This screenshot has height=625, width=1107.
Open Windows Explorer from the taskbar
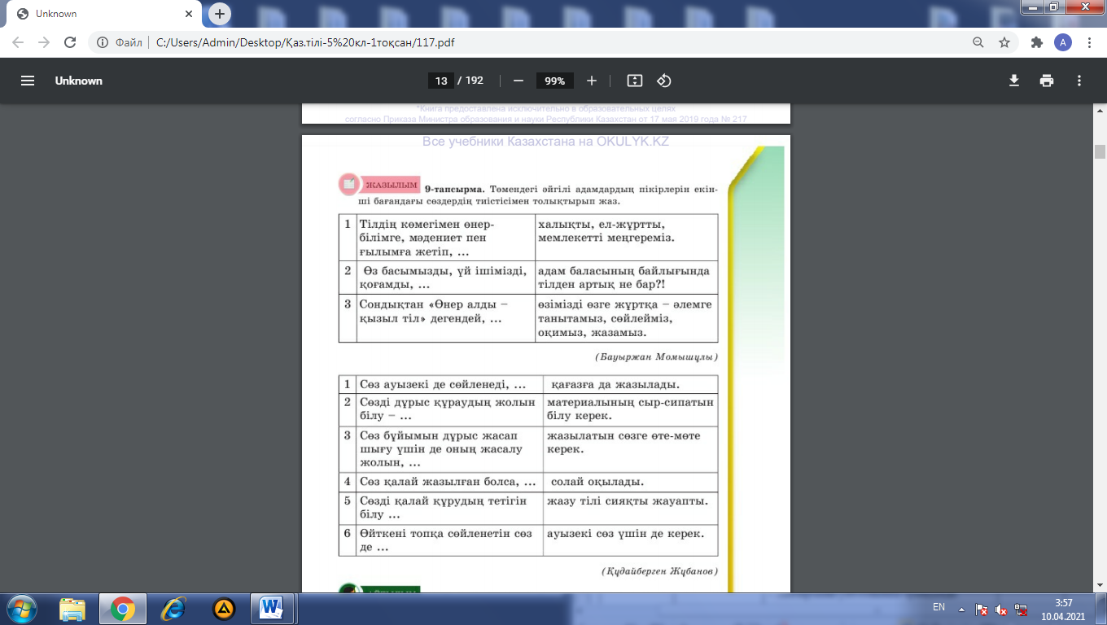coord(72,609)
